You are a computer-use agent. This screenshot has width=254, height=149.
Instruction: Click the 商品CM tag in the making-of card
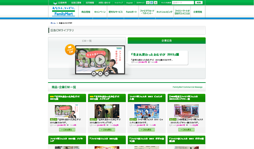[x=93, y=119]
